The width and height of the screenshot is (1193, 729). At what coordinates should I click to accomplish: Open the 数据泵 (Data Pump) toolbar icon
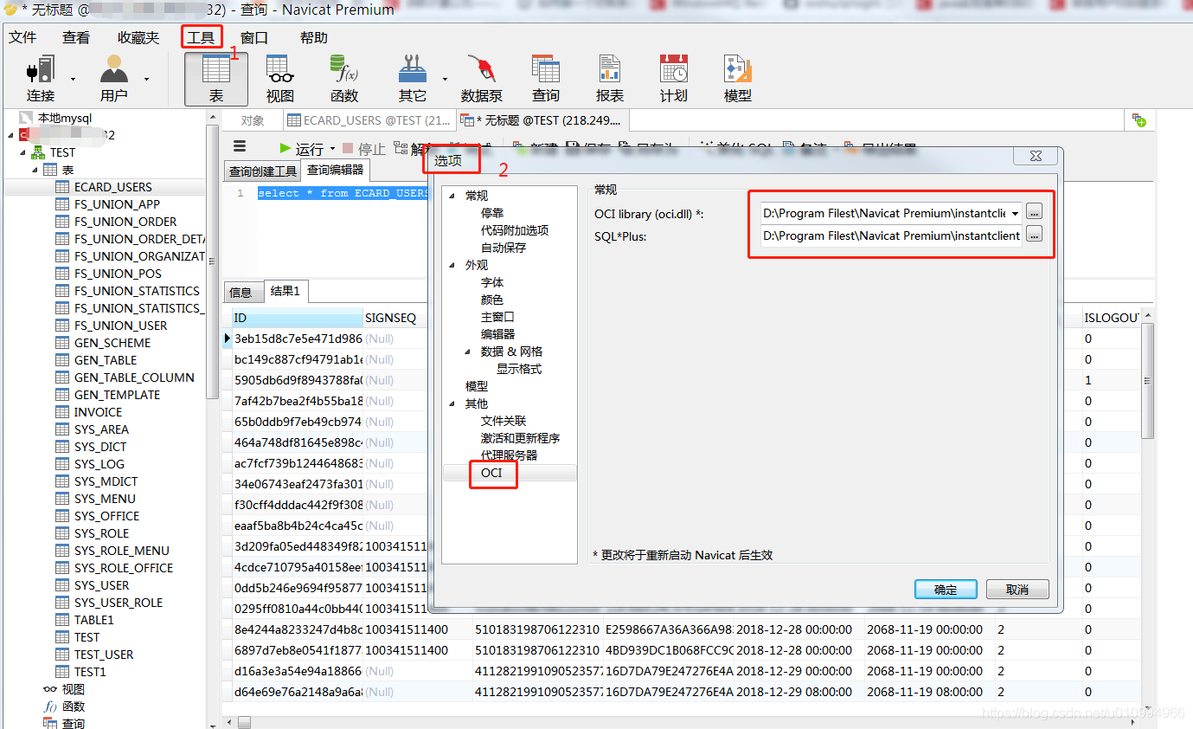482,78
